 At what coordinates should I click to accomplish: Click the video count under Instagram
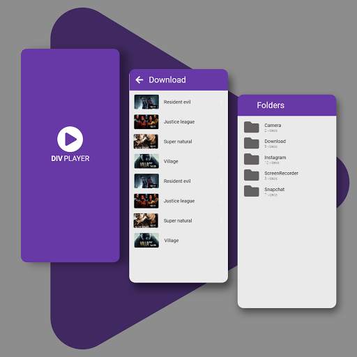272,162
